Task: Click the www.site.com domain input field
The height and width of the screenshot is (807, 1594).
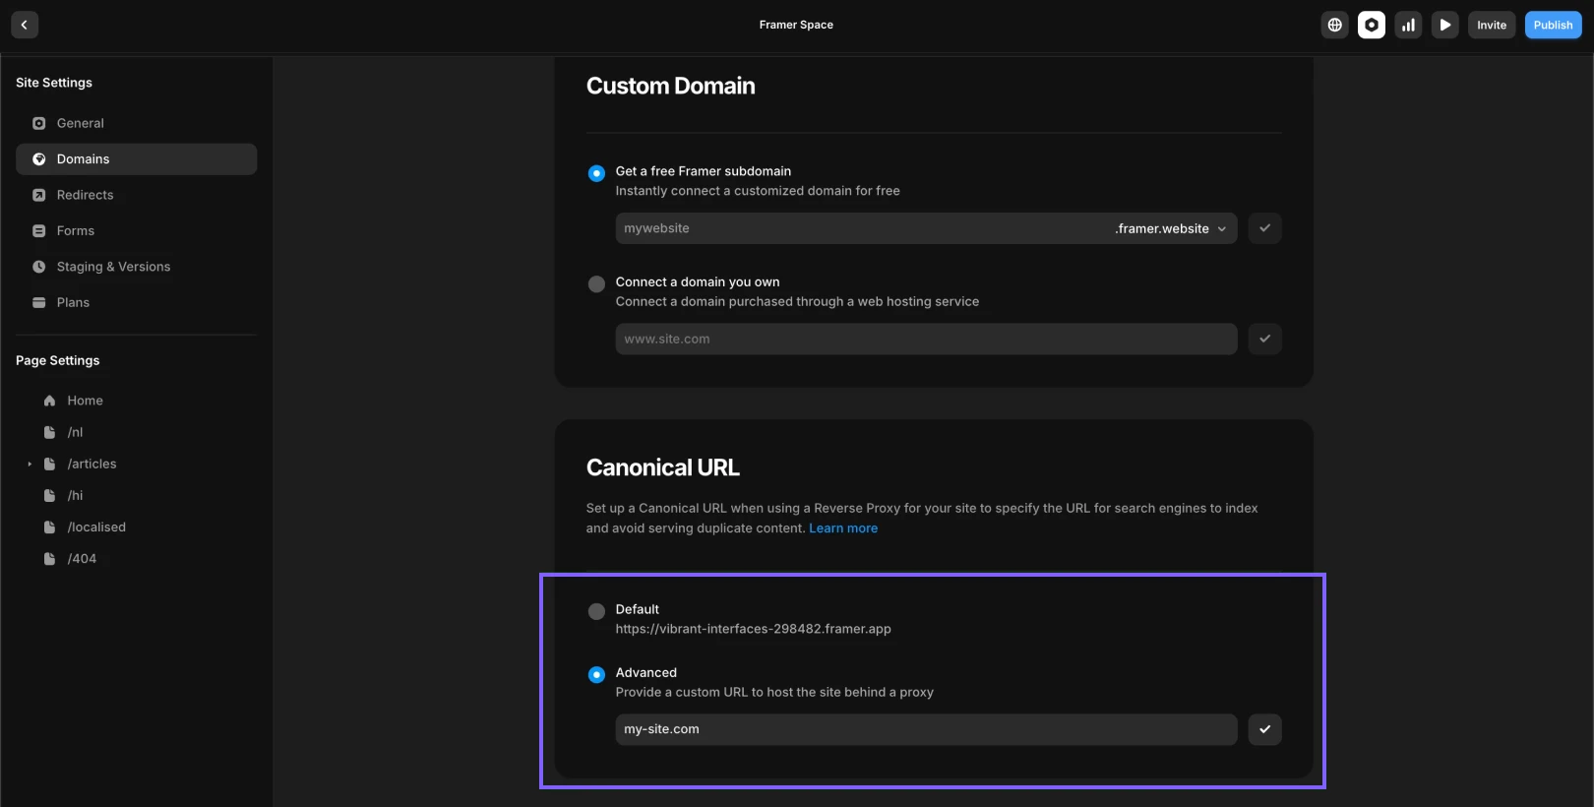Action: click(927, 339)
